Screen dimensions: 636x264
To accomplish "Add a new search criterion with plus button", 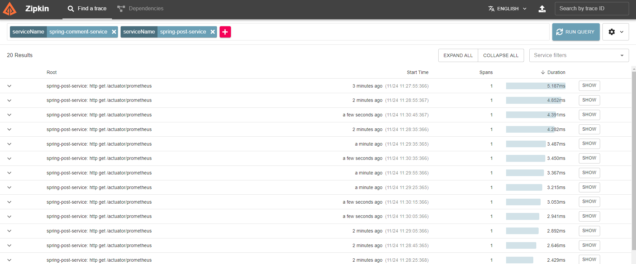I will point(225,32).
